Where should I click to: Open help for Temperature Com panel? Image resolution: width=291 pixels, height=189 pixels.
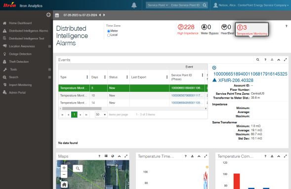click(x=265, y=156)
